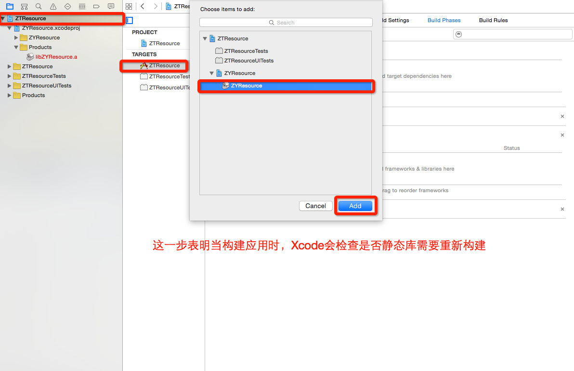Image resolution: width=574 pixels, height=371 pixels.
Task: Open the Report navigator speech-bubble icon
Action: pos(111,6)
